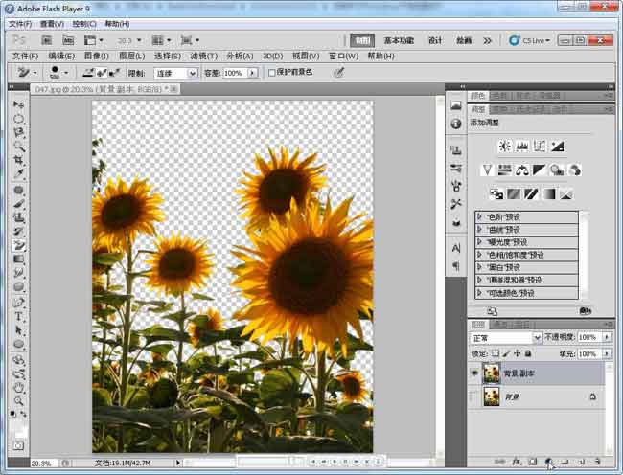Select the Type tool in the toolbox
This screenshot has height=475, width=623.
tap(18, 317)
